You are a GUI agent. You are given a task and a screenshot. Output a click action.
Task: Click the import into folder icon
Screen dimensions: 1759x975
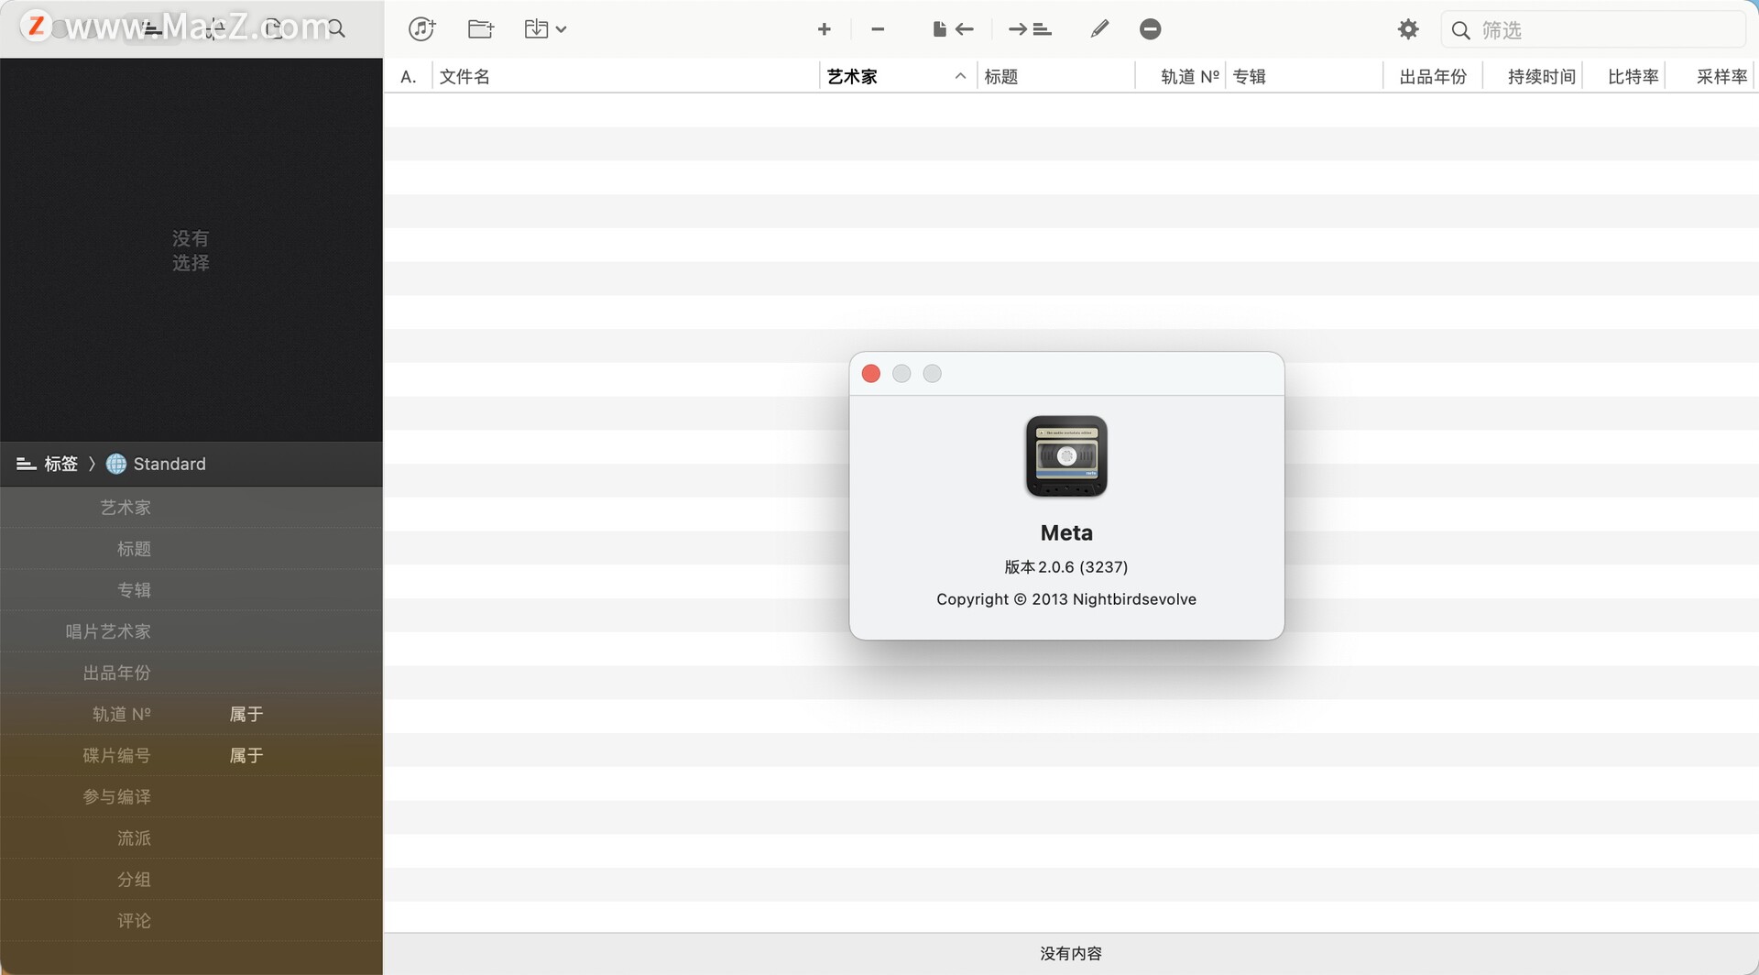click(x=536, y=29)
